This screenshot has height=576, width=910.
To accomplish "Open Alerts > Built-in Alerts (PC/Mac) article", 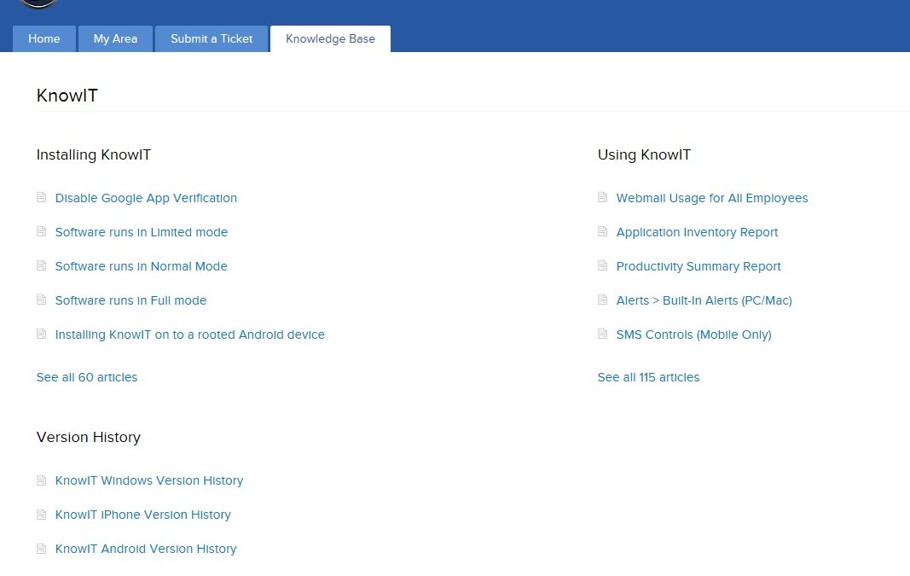I will coord(704,300).
